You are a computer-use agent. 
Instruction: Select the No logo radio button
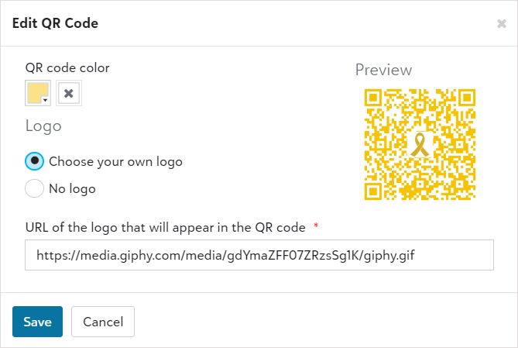[34, 188]
